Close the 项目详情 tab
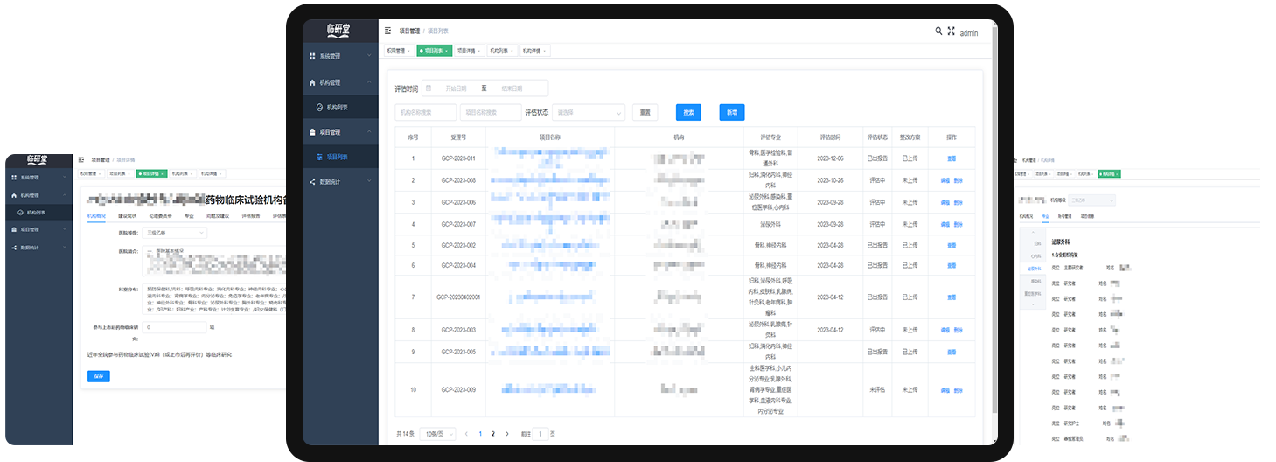 tap(479, 51)
